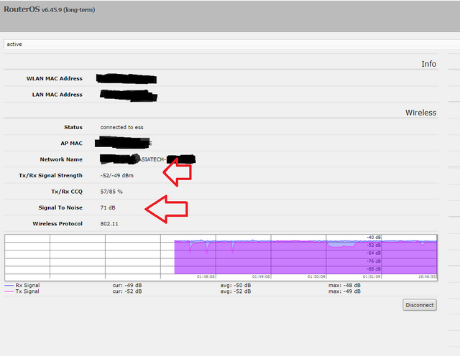Select the Wireless section header
The image size is (460, 356).
click(x=420, y=113)
